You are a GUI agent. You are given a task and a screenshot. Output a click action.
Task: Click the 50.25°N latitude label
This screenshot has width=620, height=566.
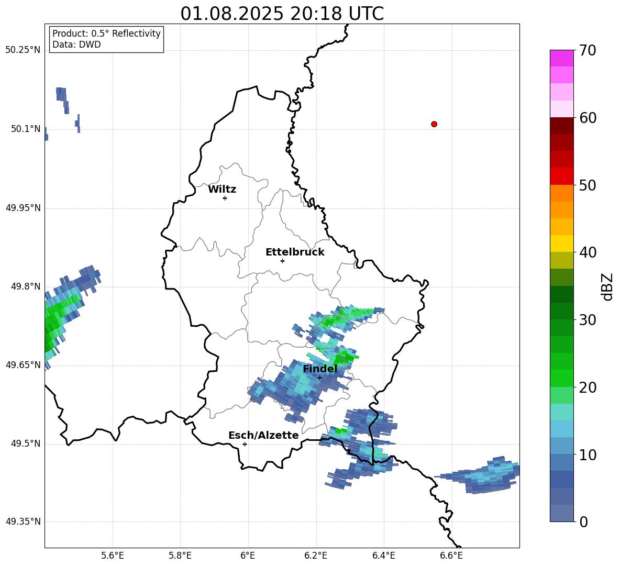click(23, 50)
